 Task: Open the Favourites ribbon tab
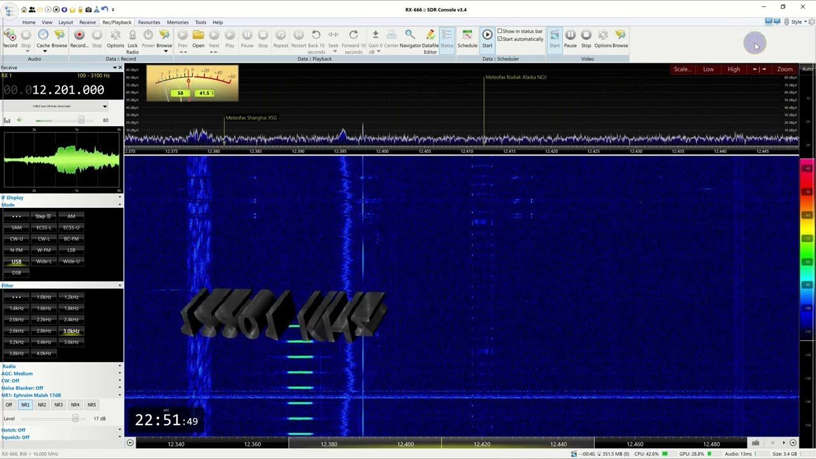[149, 22]
